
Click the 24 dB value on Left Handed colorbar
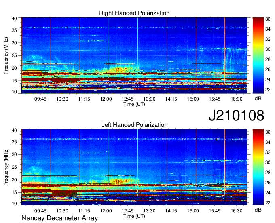[x=268, y=193]
